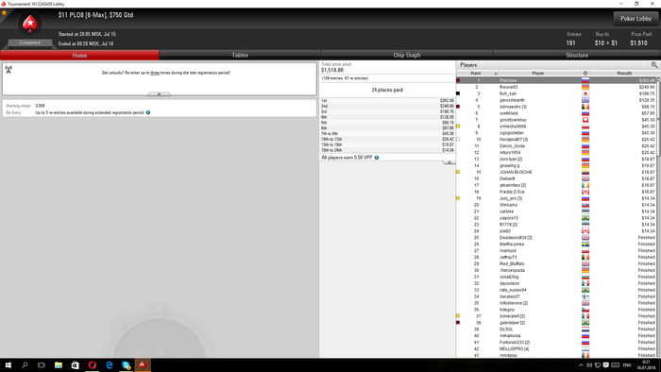Select player Martha jones
661x372 pixels.
point(556,244)
